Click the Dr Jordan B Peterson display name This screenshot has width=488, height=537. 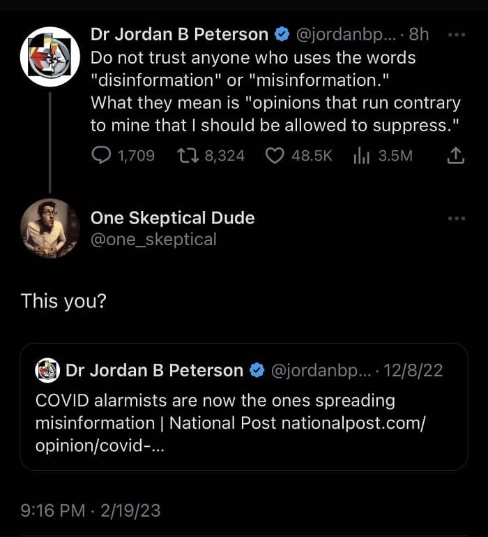[179, 34]
